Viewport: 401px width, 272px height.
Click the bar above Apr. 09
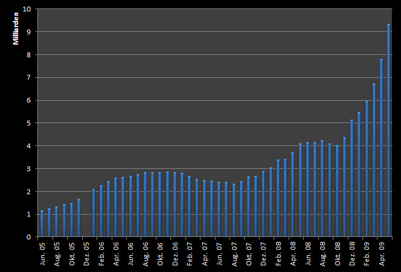pos(381,148)
